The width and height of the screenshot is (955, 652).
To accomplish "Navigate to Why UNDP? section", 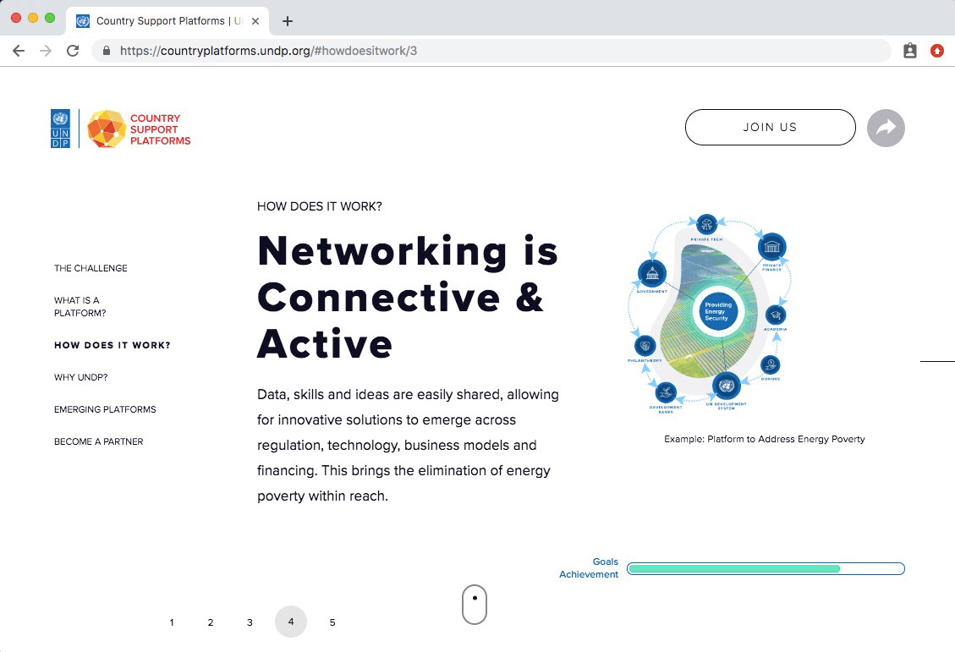I will click(81, 377).
